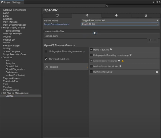The height and width of the screenshot is (138, 161).
Task: Open Preset Manager settings
Action: click(11, 46)
